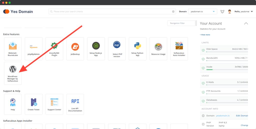Open Imunify360 Plugin
The width and height of the screenshot is (256, 129).
[54, 49]
